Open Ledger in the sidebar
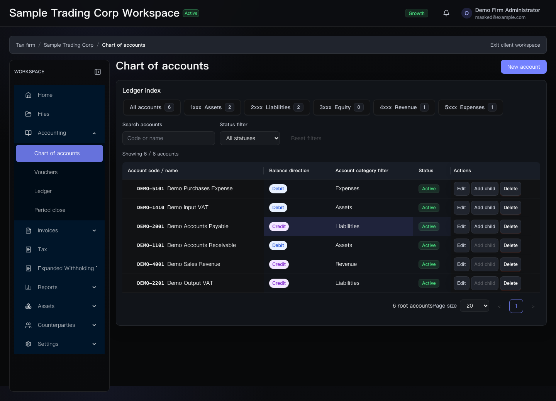Screen dimensions: 556x401 coord(59,191)
